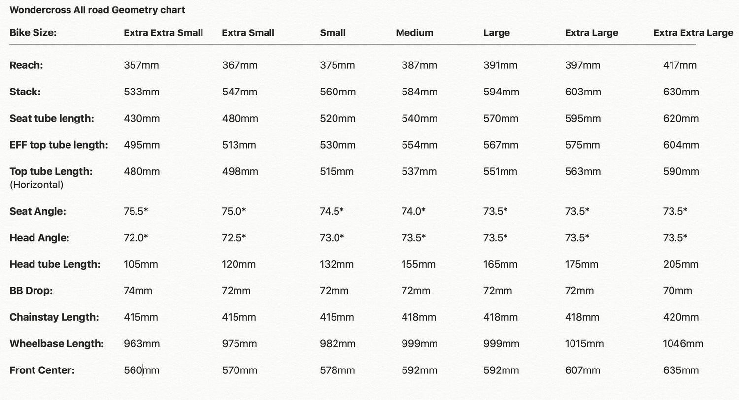Click the EFF top tube length label
Screen dimensions: 739x400
point(59,145)
